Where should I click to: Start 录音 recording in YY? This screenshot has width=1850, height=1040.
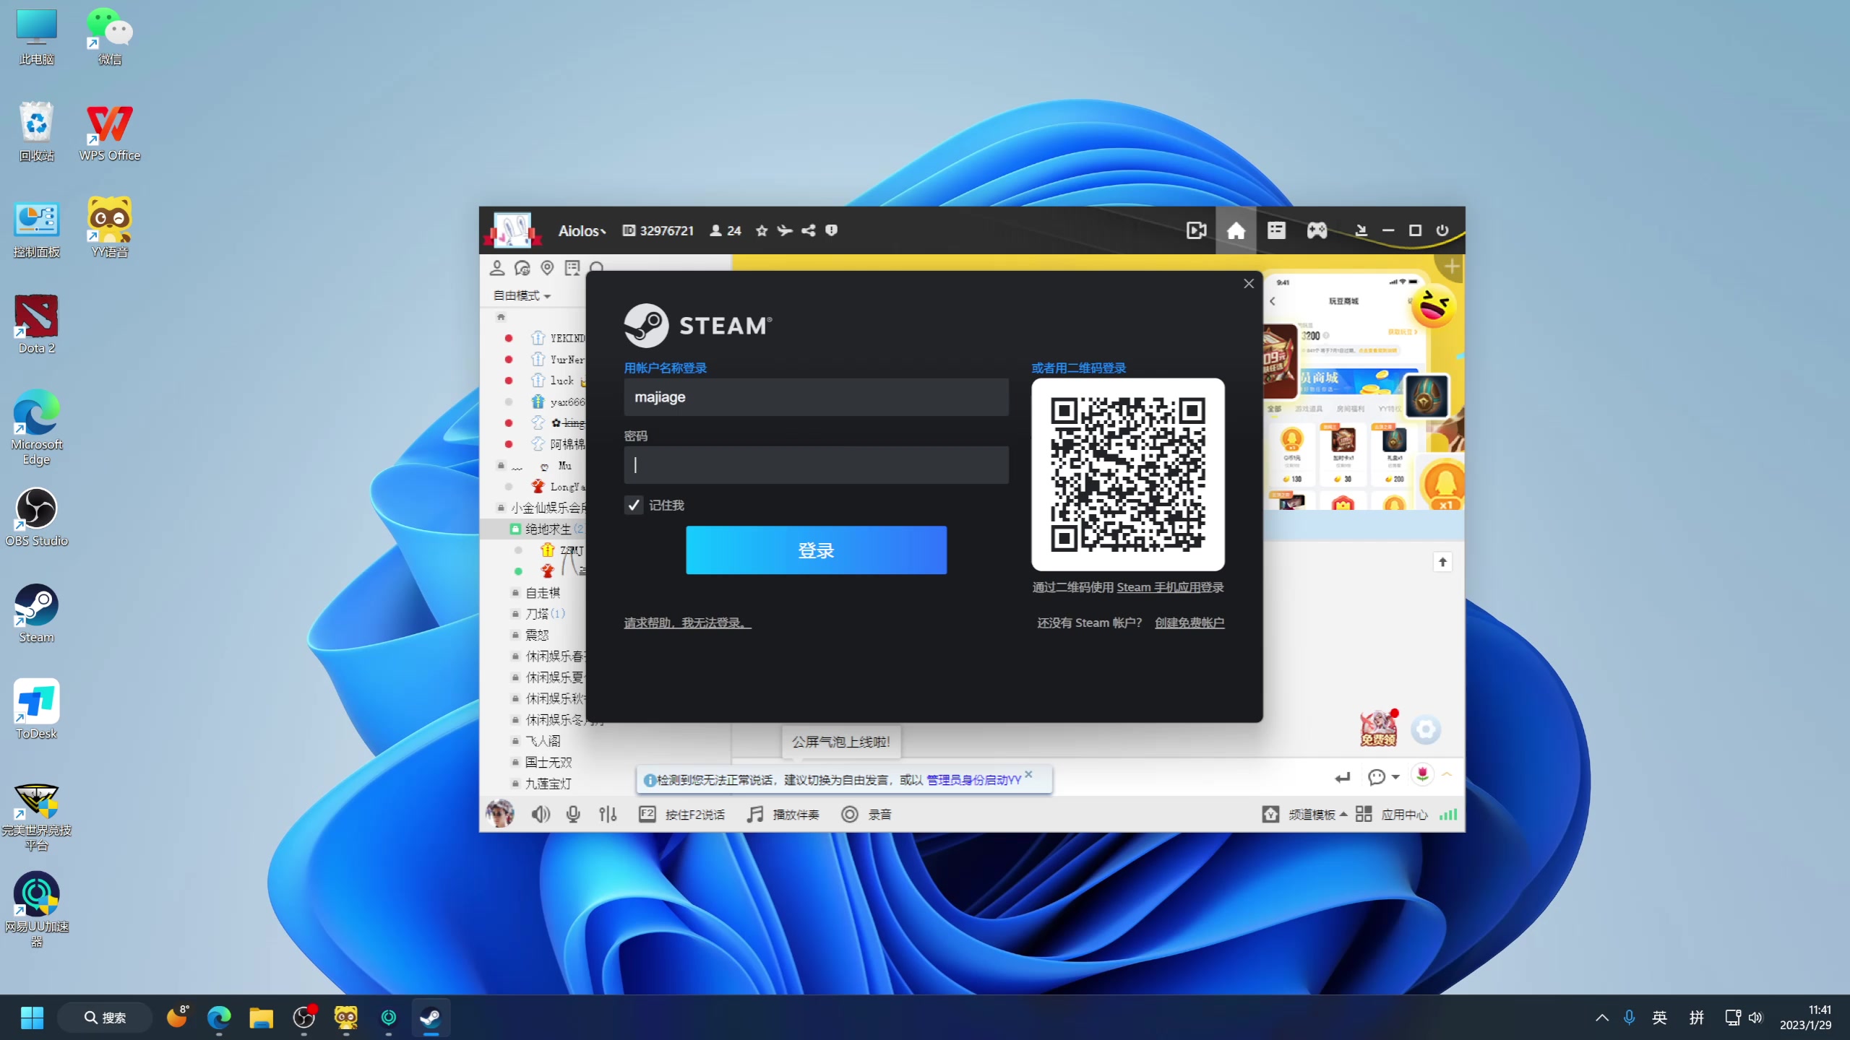(866, 815)
